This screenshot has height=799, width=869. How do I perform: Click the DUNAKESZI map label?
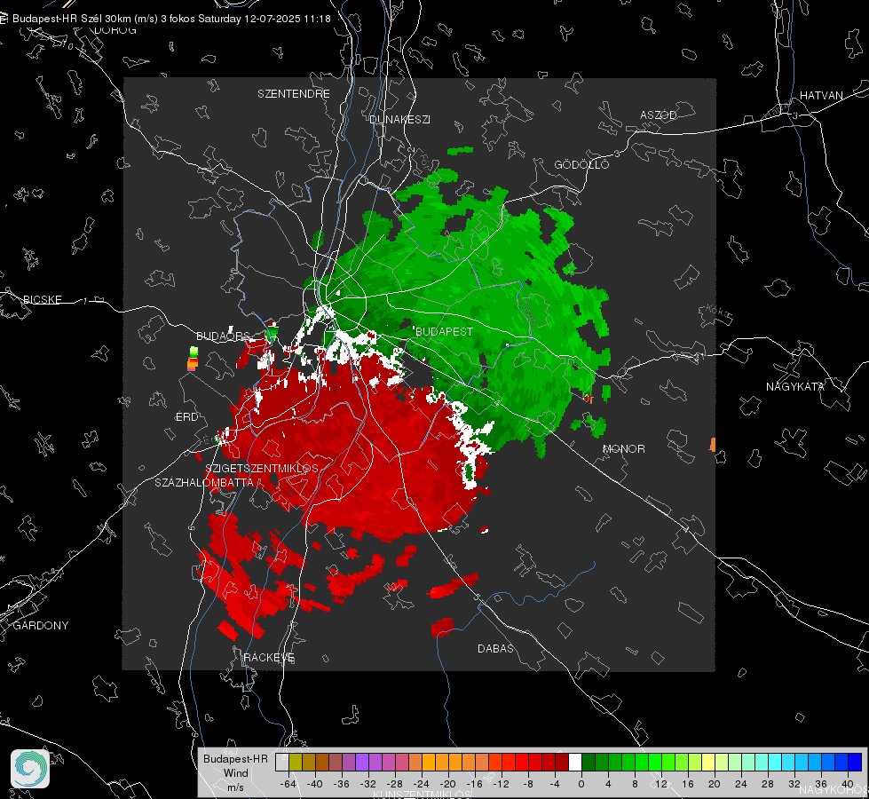(399, 119)
